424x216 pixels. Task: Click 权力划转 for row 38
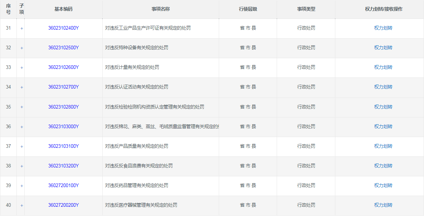(x=383, y=166)
